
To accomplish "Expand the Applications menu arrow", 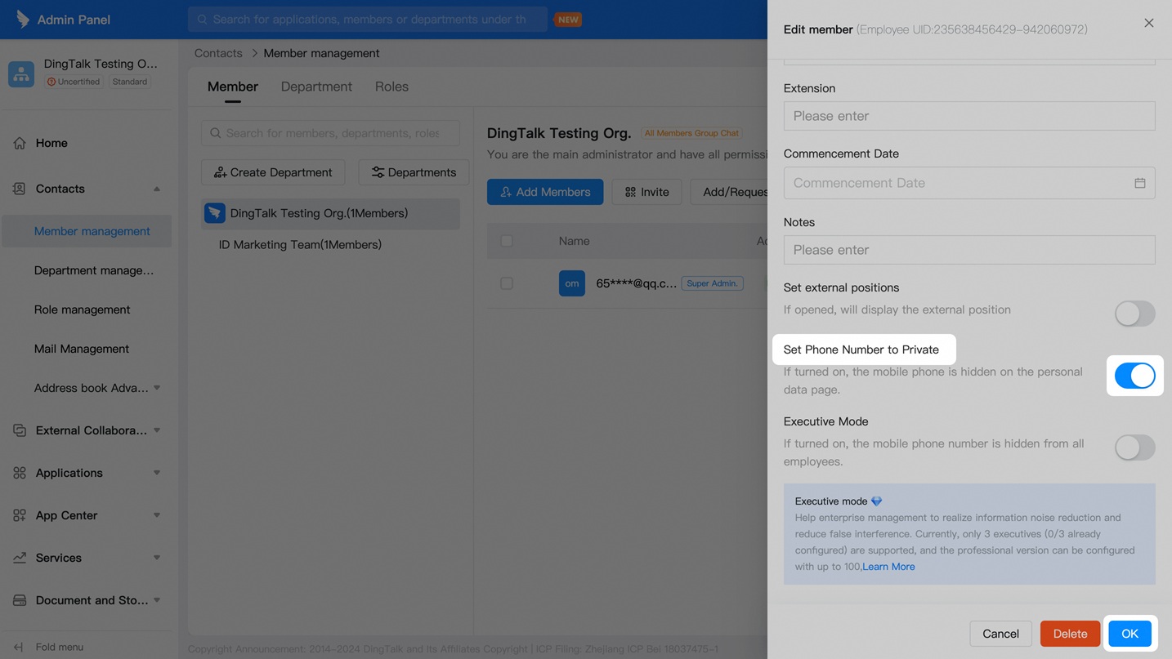I will [157, 473].
